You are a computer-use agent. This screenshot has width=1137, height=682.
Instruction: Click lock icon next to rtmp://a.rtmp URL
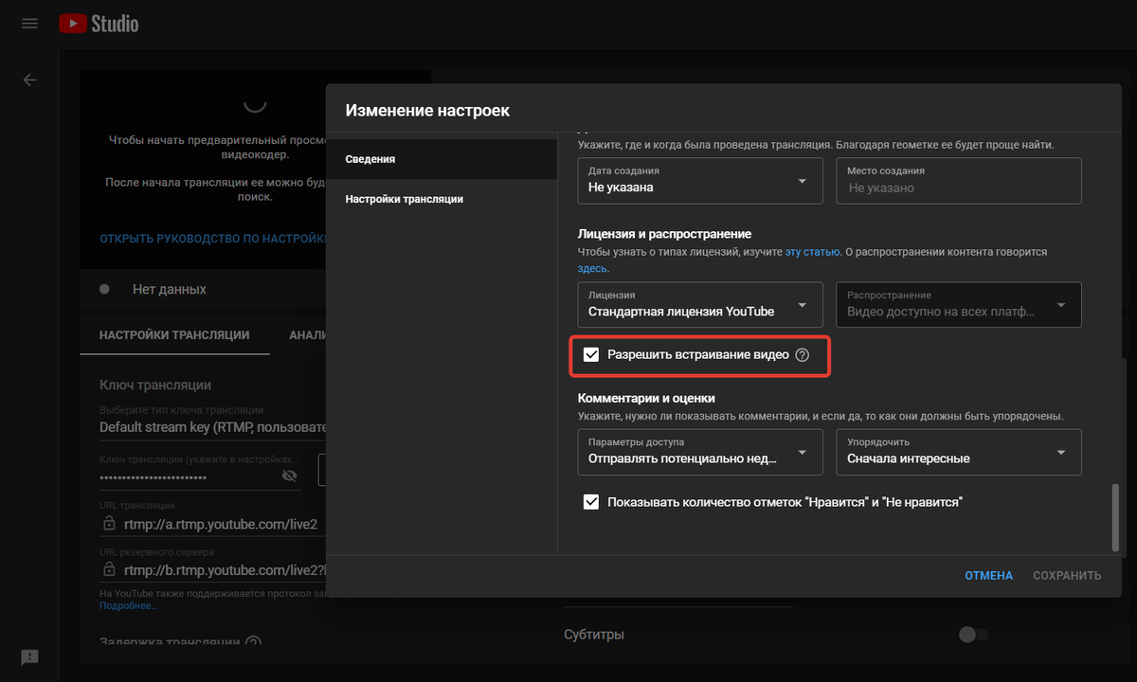109,524
